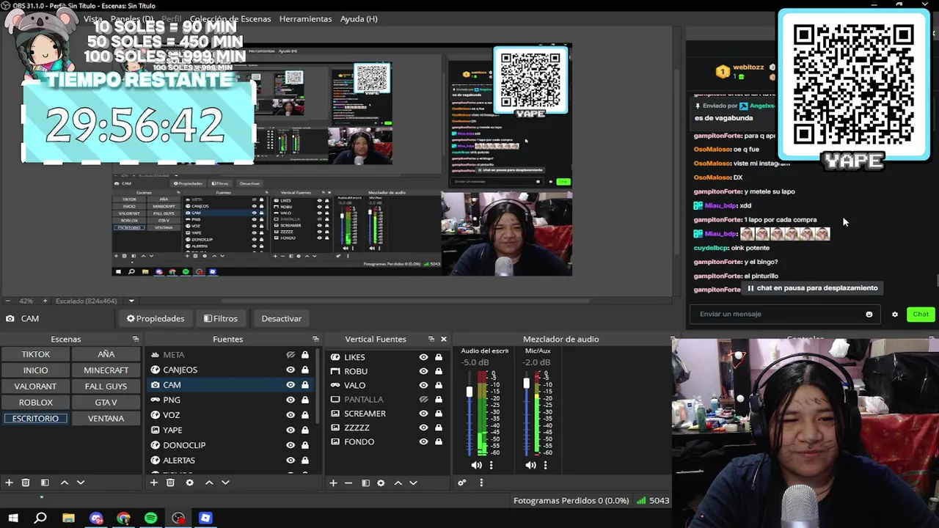Click the green Chat send button
Viewport: 939px width, 528px height.
click(921, 314)
